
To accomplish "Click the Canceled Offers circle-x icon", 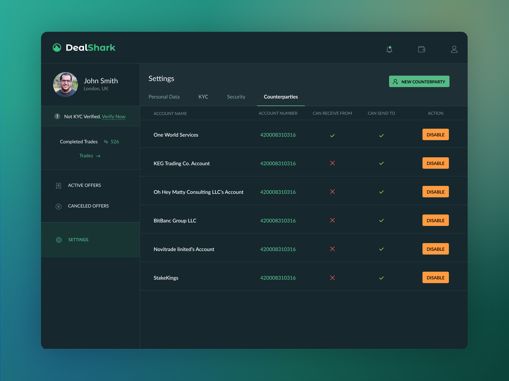I will [59, 207].
